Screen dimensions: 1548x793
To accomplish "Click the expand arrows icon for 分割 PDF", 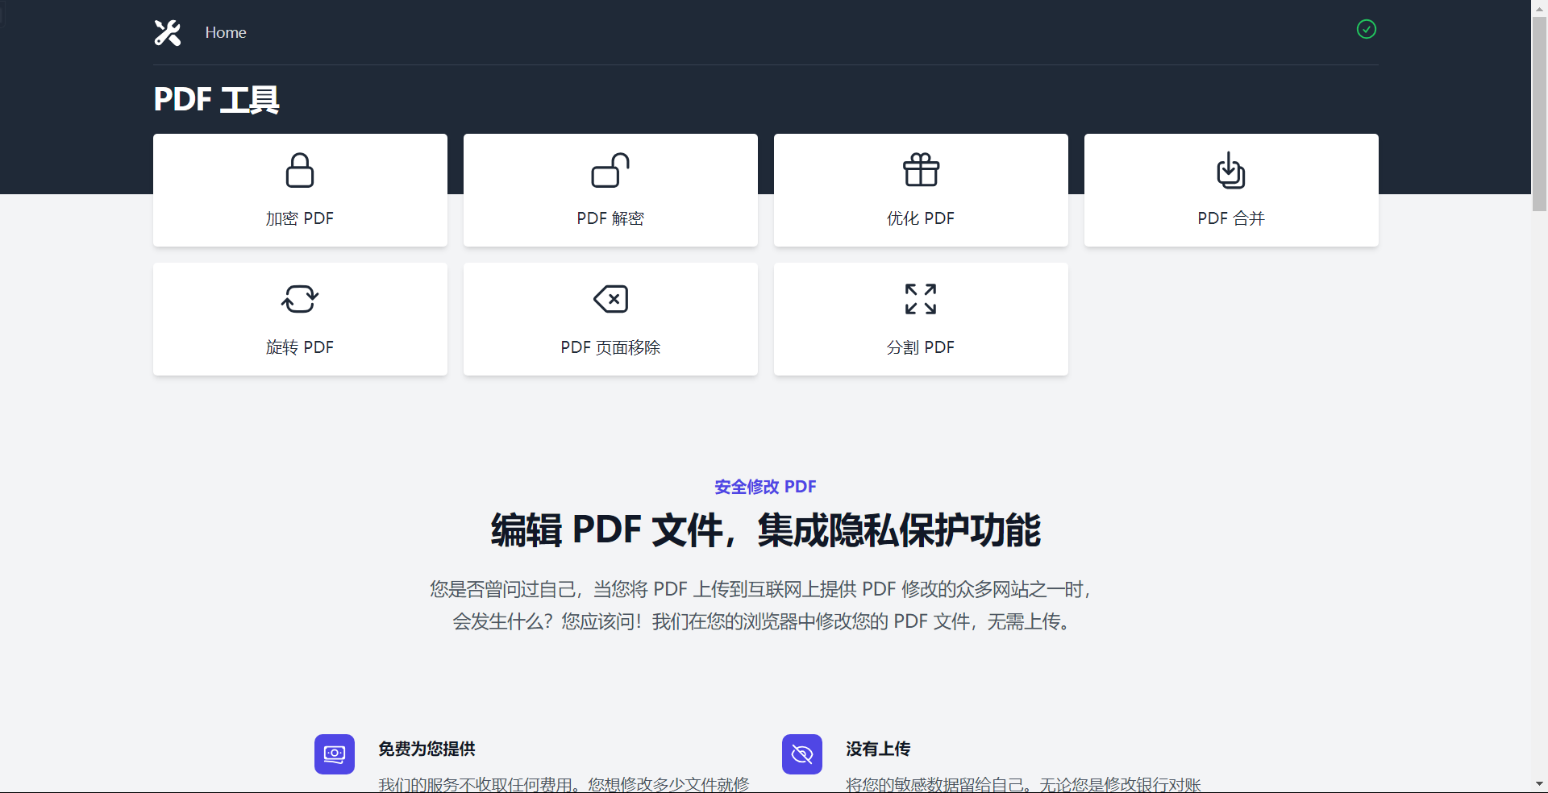I will point(921,299).
